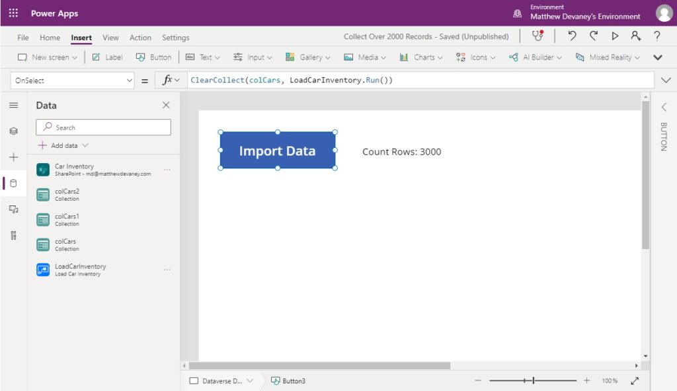677x391 pixels.
Task: Open the Dataverse D... screen breadcrumb
Action: (x=221, y=380)
